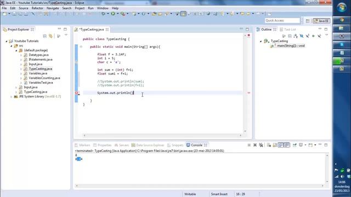Select main(String[]) in the Outline
The image size is (351, 197).
291,46
